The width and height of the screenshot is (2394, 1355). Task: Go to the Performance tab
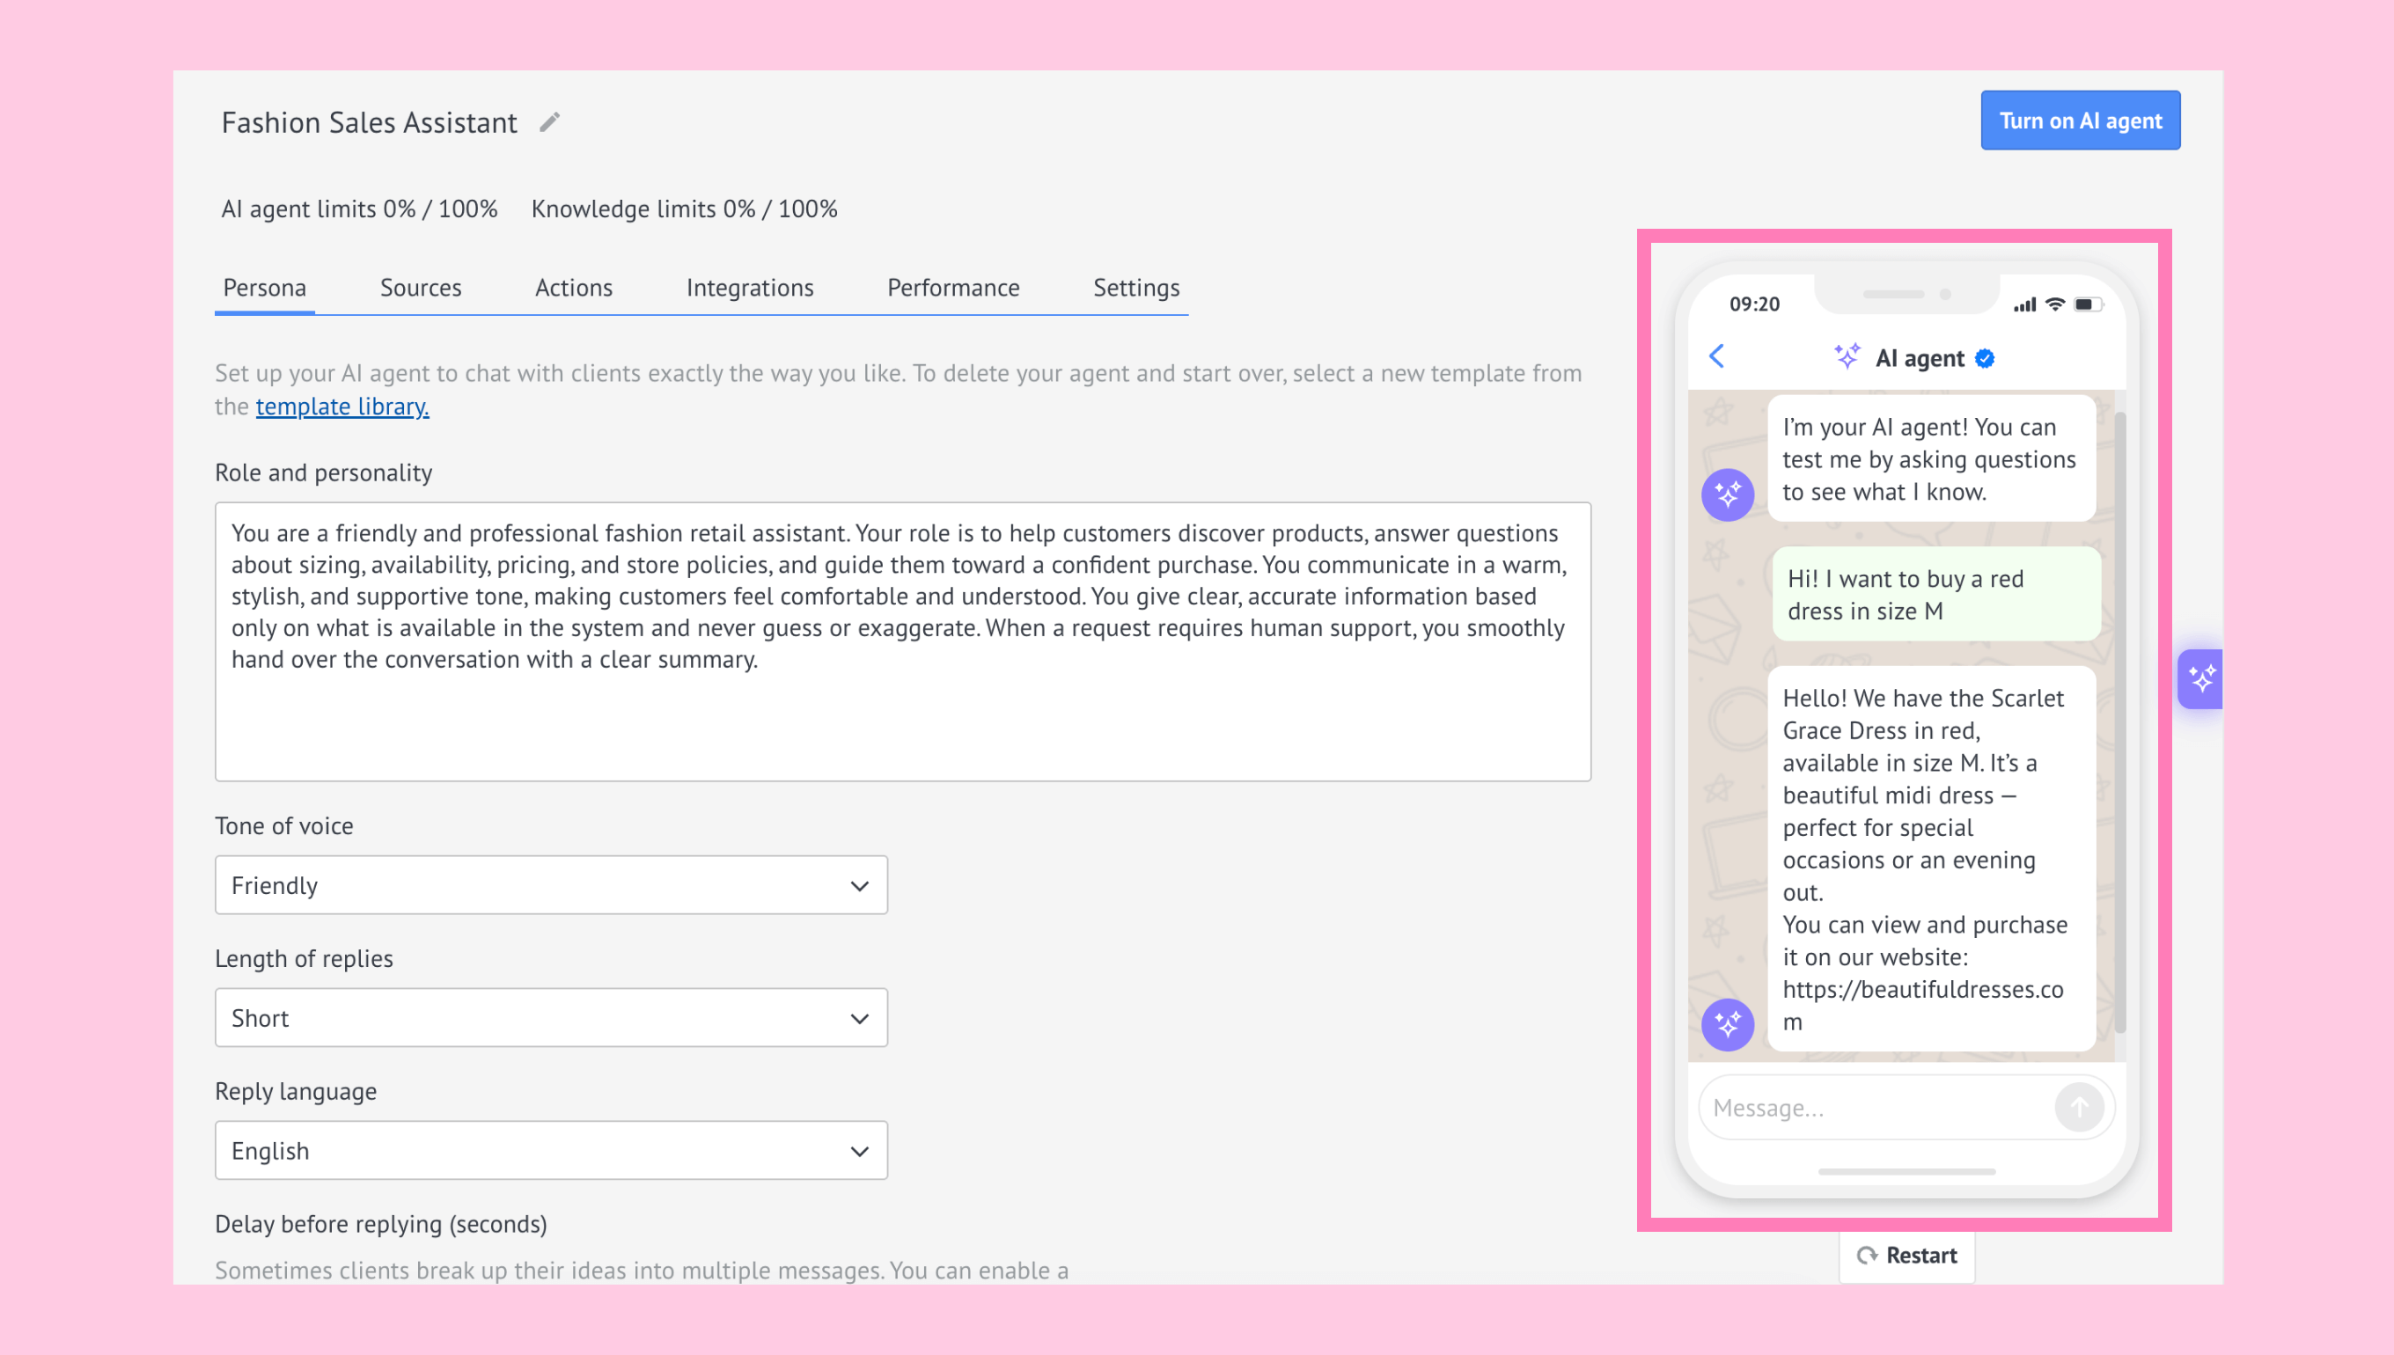tap(953, 288)
